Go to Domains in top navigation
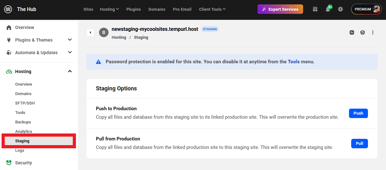 157,9
